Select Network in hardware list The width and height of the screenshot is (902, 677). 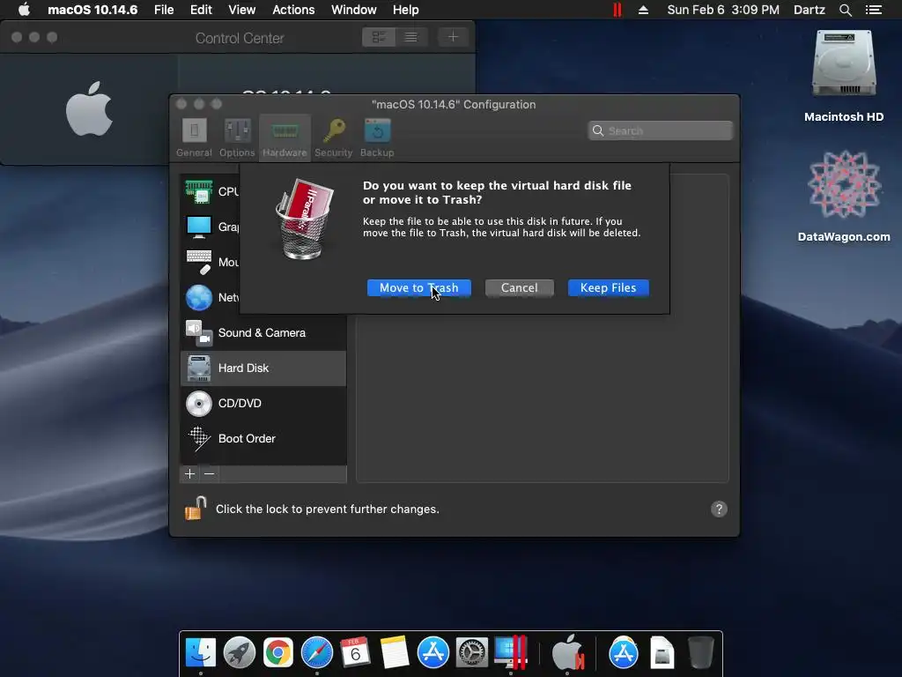[x=210, y=298]
